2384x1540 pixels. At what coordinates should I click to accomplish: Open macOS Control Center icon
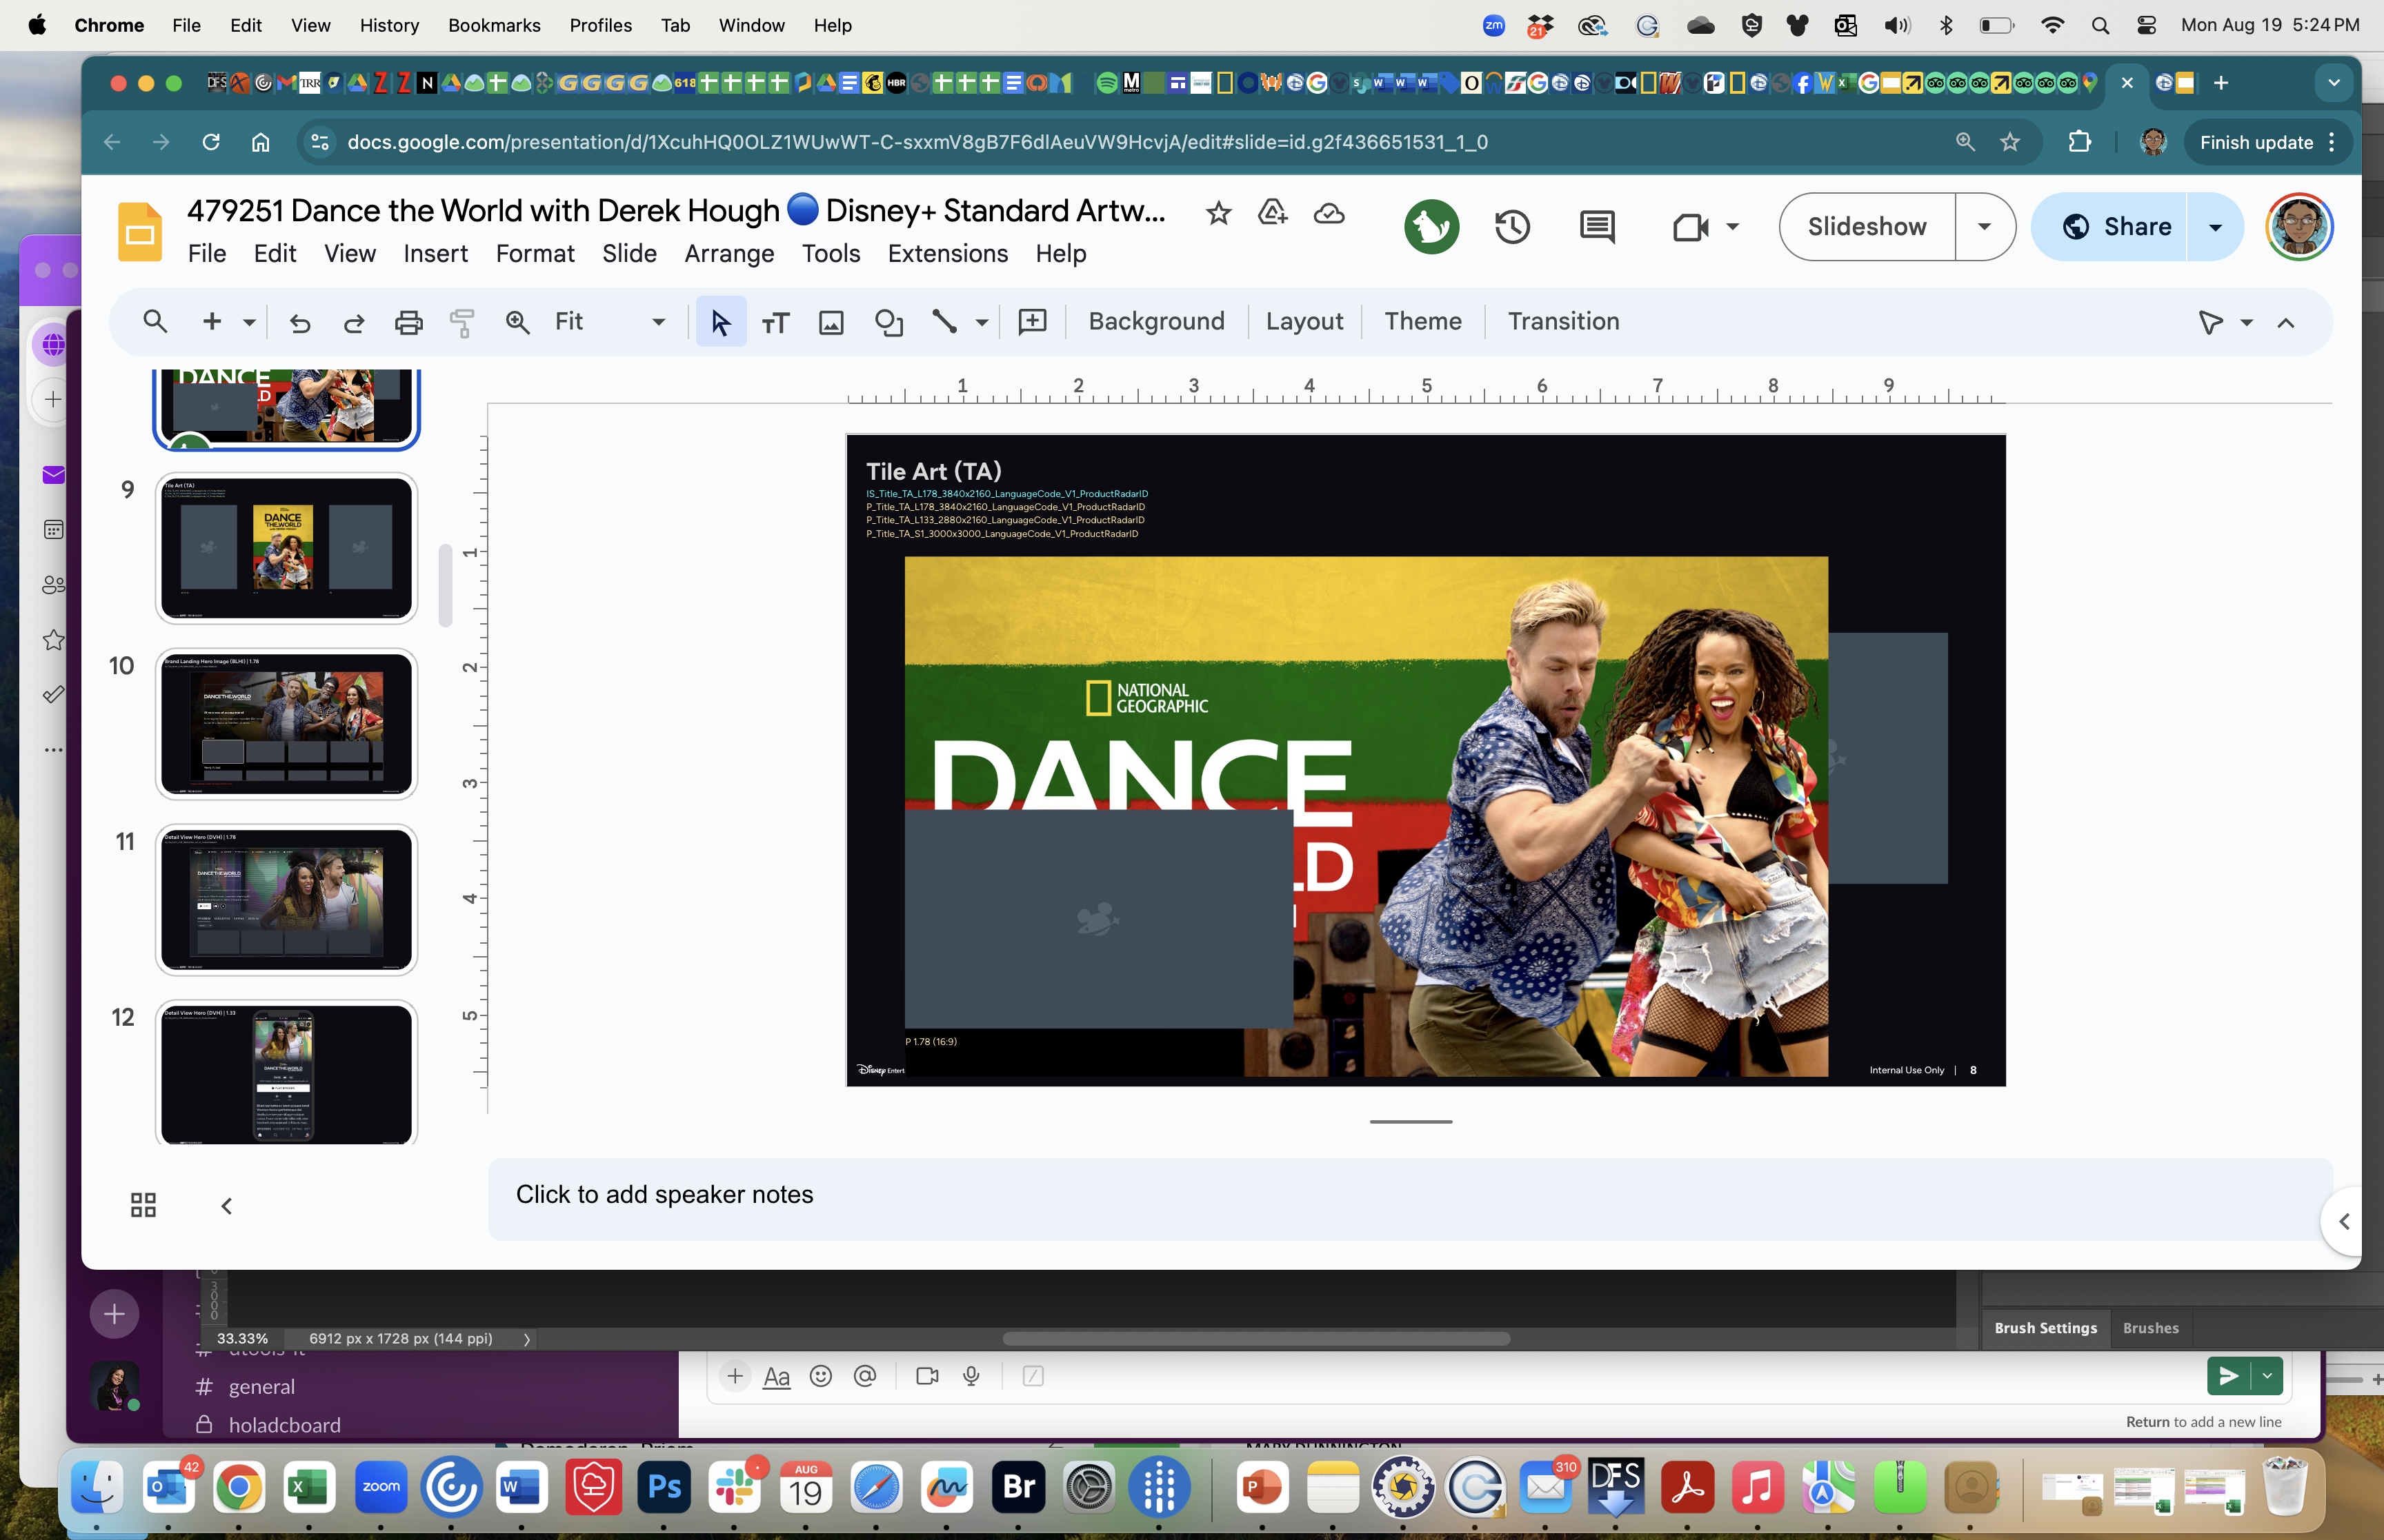2146,25
